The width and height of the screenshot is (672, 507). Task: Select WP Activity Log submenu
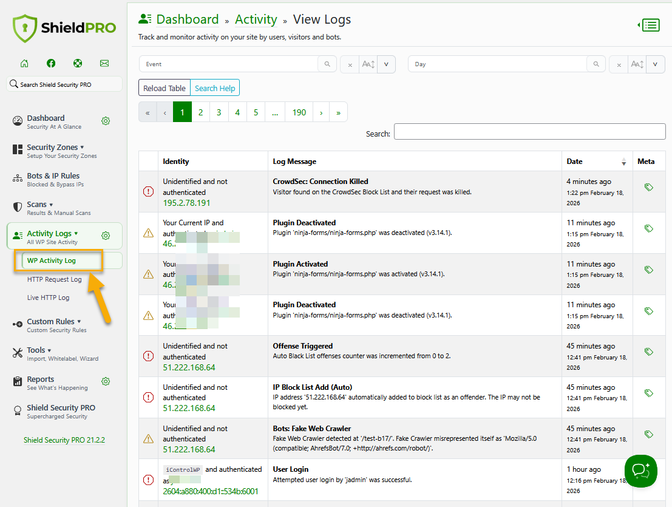point(52,260)
